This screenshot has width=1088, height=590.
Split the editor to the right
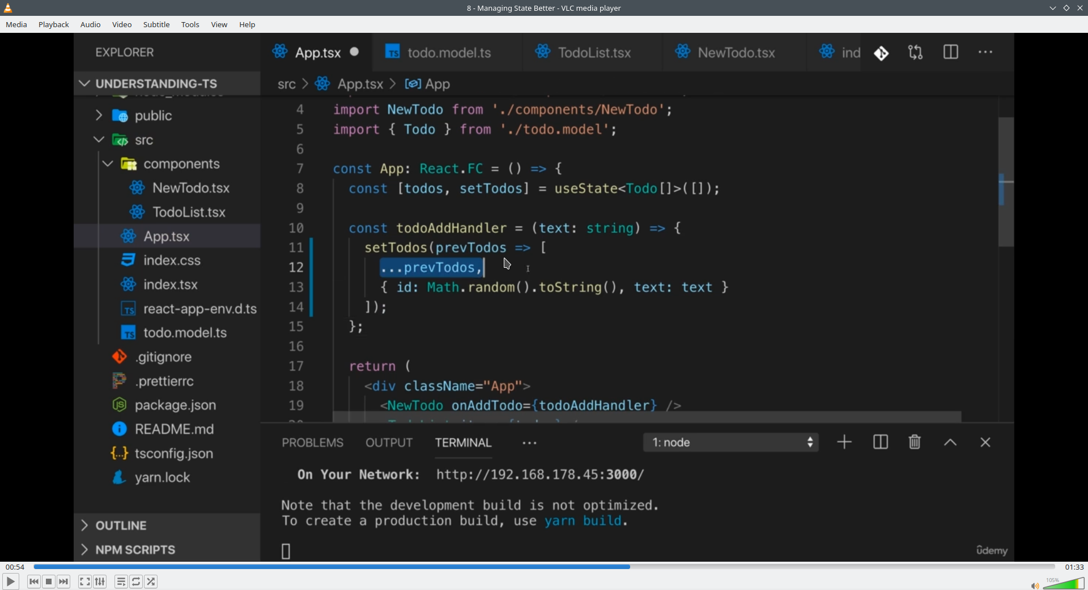click(951, 53)
